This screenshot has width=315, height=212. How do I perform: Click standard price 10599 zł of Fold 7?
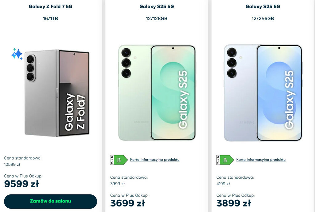(12, 165)
